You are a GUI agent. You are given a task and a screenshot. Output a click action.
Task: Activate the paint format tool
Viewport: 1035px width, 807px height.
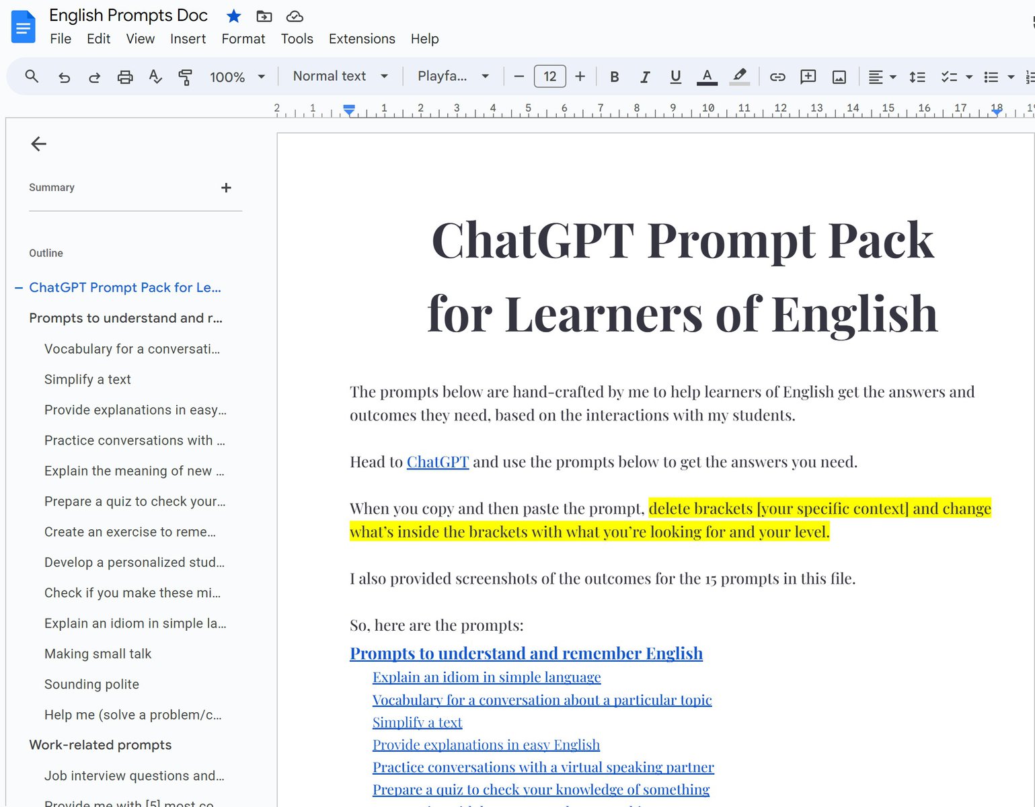pyautogui.click(x=186, y=77)
